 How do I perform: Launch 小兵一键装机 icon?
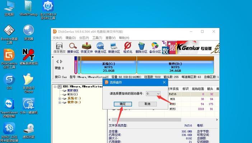(x=29, y=106)
